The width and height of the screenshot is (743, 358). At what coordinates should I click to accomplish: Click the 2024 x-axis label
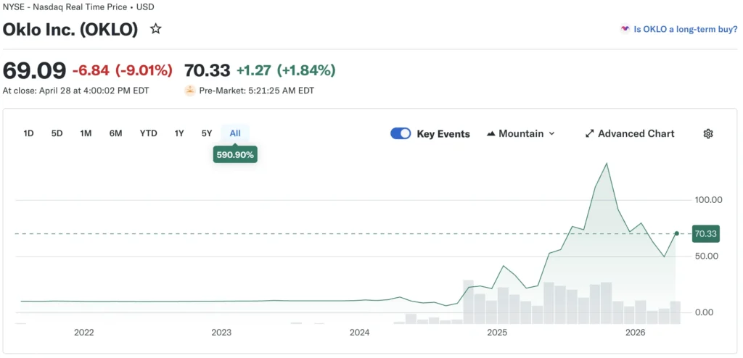[x=359, y=333]
